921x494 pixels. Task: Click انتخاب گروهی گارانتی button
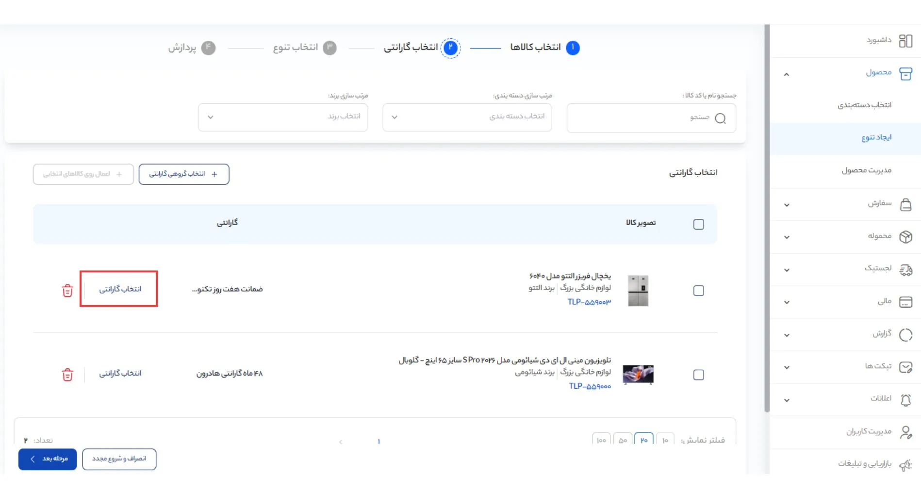pyautogui.click(x=184, y=174)
